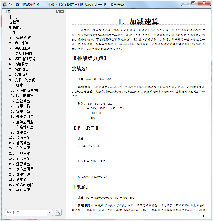This screenshot has height=221, width=213.
Task: Select chapter 13. 重叠问题
Action: point(20,101)
